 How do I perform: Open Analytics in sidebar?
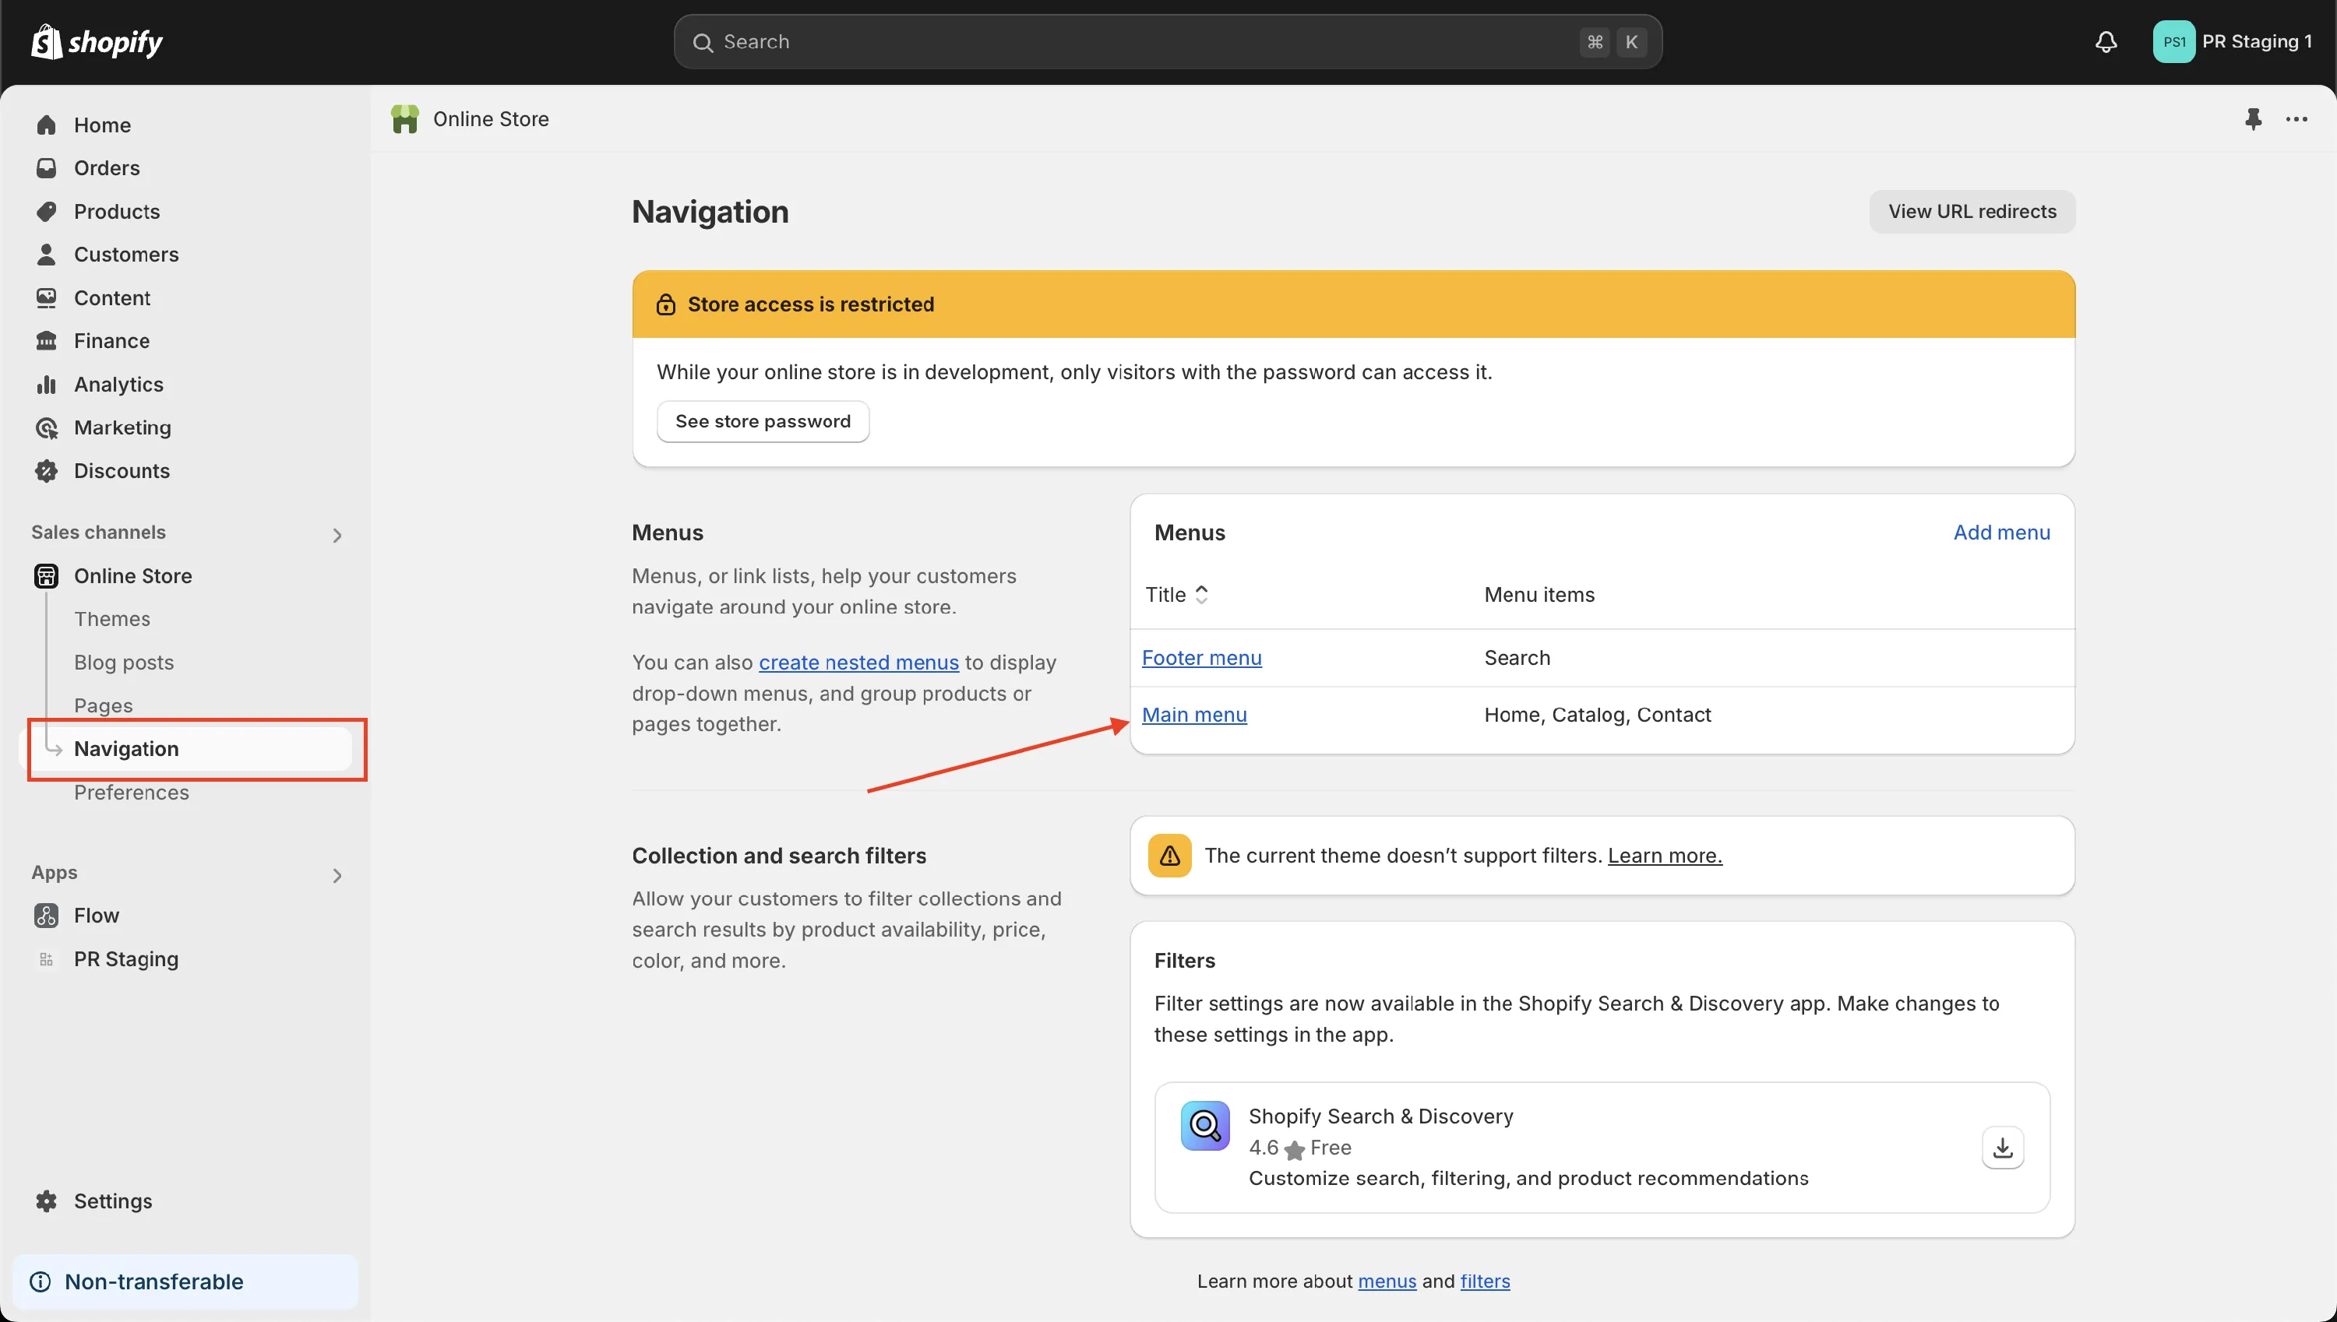tap(118, 384)
